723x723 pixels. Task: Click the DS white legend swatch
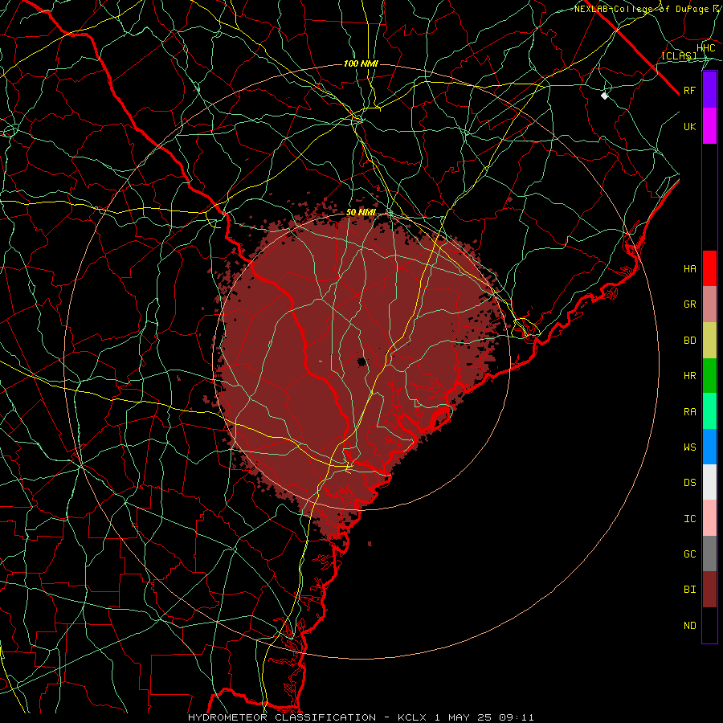click(709, 482)
